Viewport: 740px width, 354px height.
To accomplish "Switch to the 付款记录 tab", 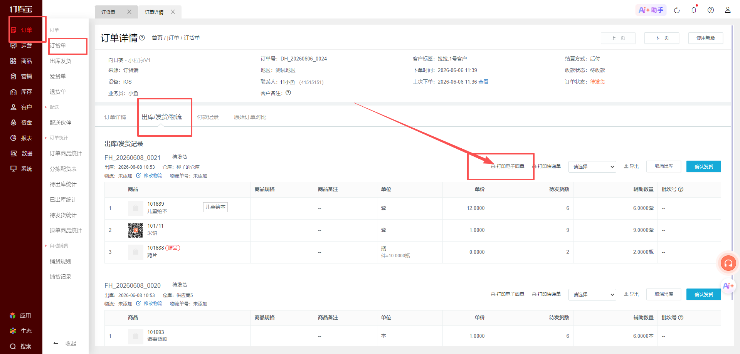I will coord(208,117).
